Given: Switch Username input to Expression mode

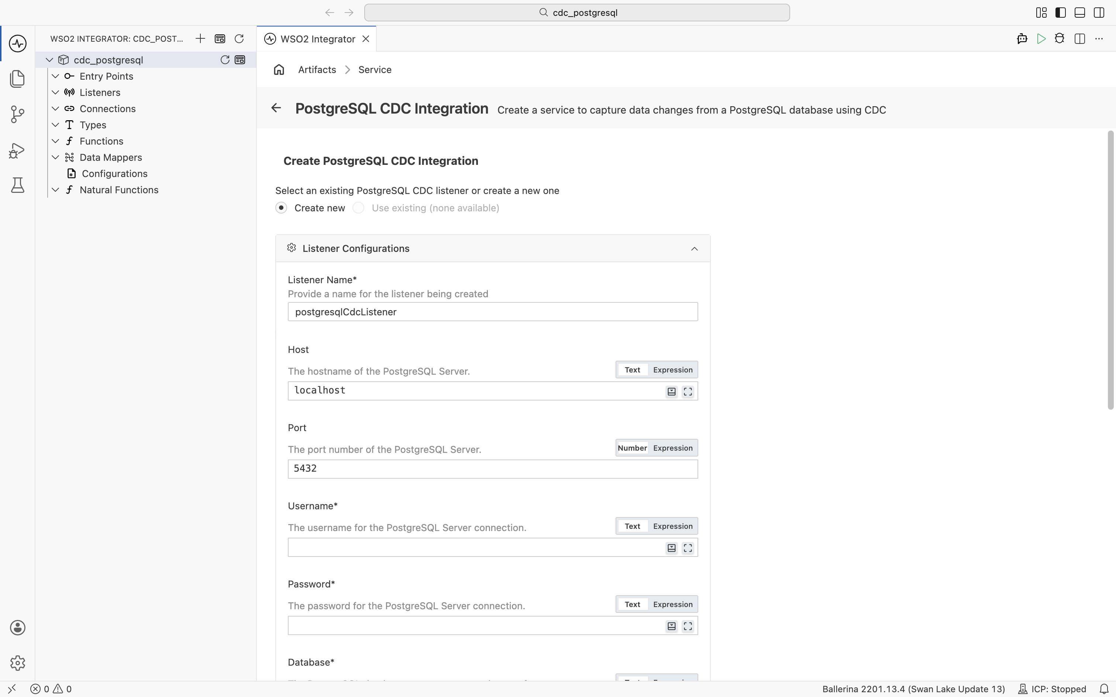Looking at the screenshot, I should point(673,526).
